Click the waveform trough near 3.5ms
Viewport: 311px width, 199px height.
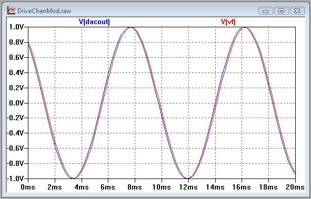point(74,178)
